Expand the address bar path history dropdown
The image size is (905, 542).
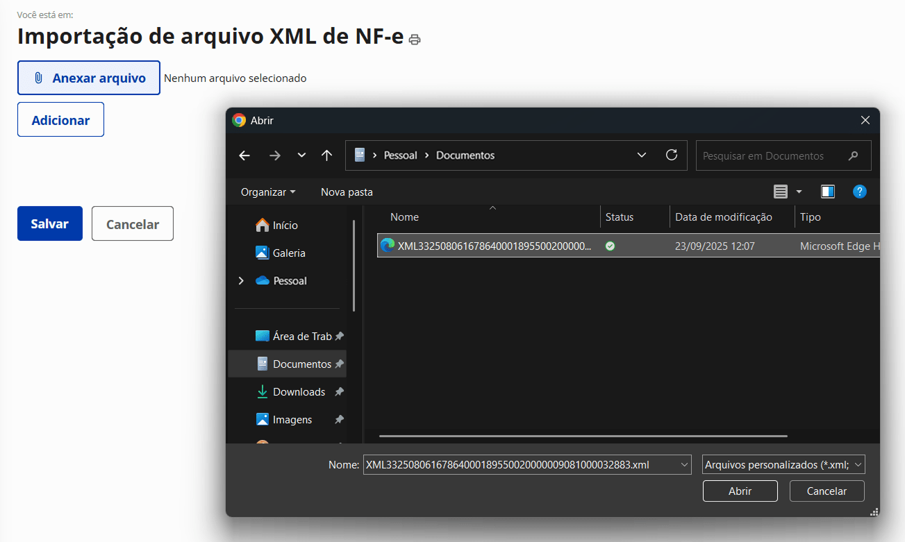click(642, 155)
